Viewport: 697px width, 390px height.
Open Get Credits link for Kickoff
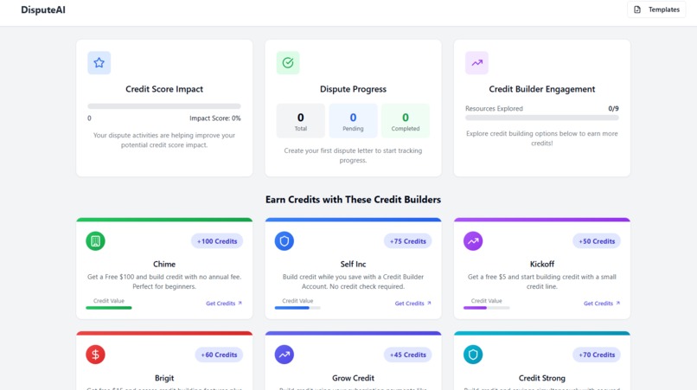pyautogui.click(x=602, y=304)
